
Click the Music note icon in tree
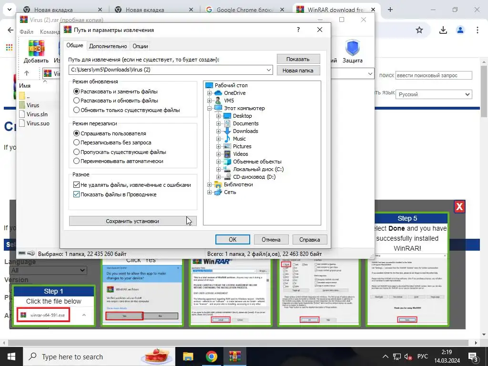pos(227,139)
